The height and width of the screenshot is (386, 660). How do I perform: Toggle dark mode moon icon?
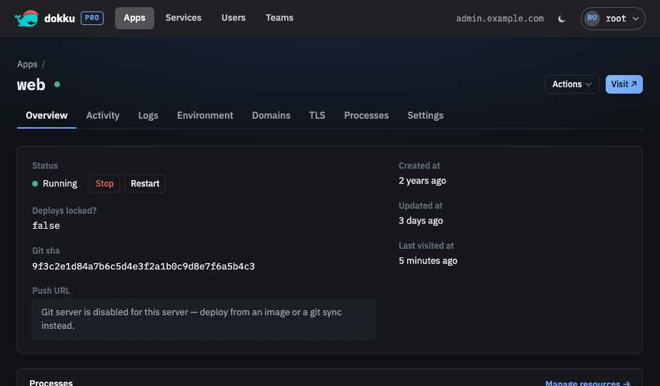[561, 19]
